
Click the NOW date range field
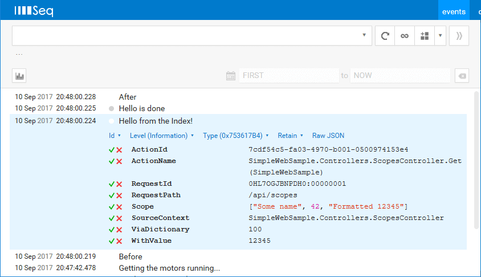pos(400,75)
